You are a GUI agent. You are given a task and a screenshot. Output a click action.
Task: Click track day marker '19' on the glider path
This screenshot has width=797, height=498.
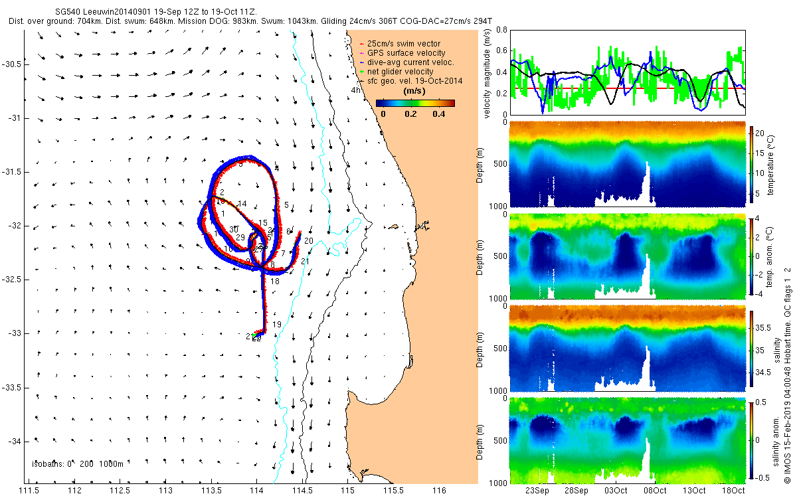tap(277, 324)
